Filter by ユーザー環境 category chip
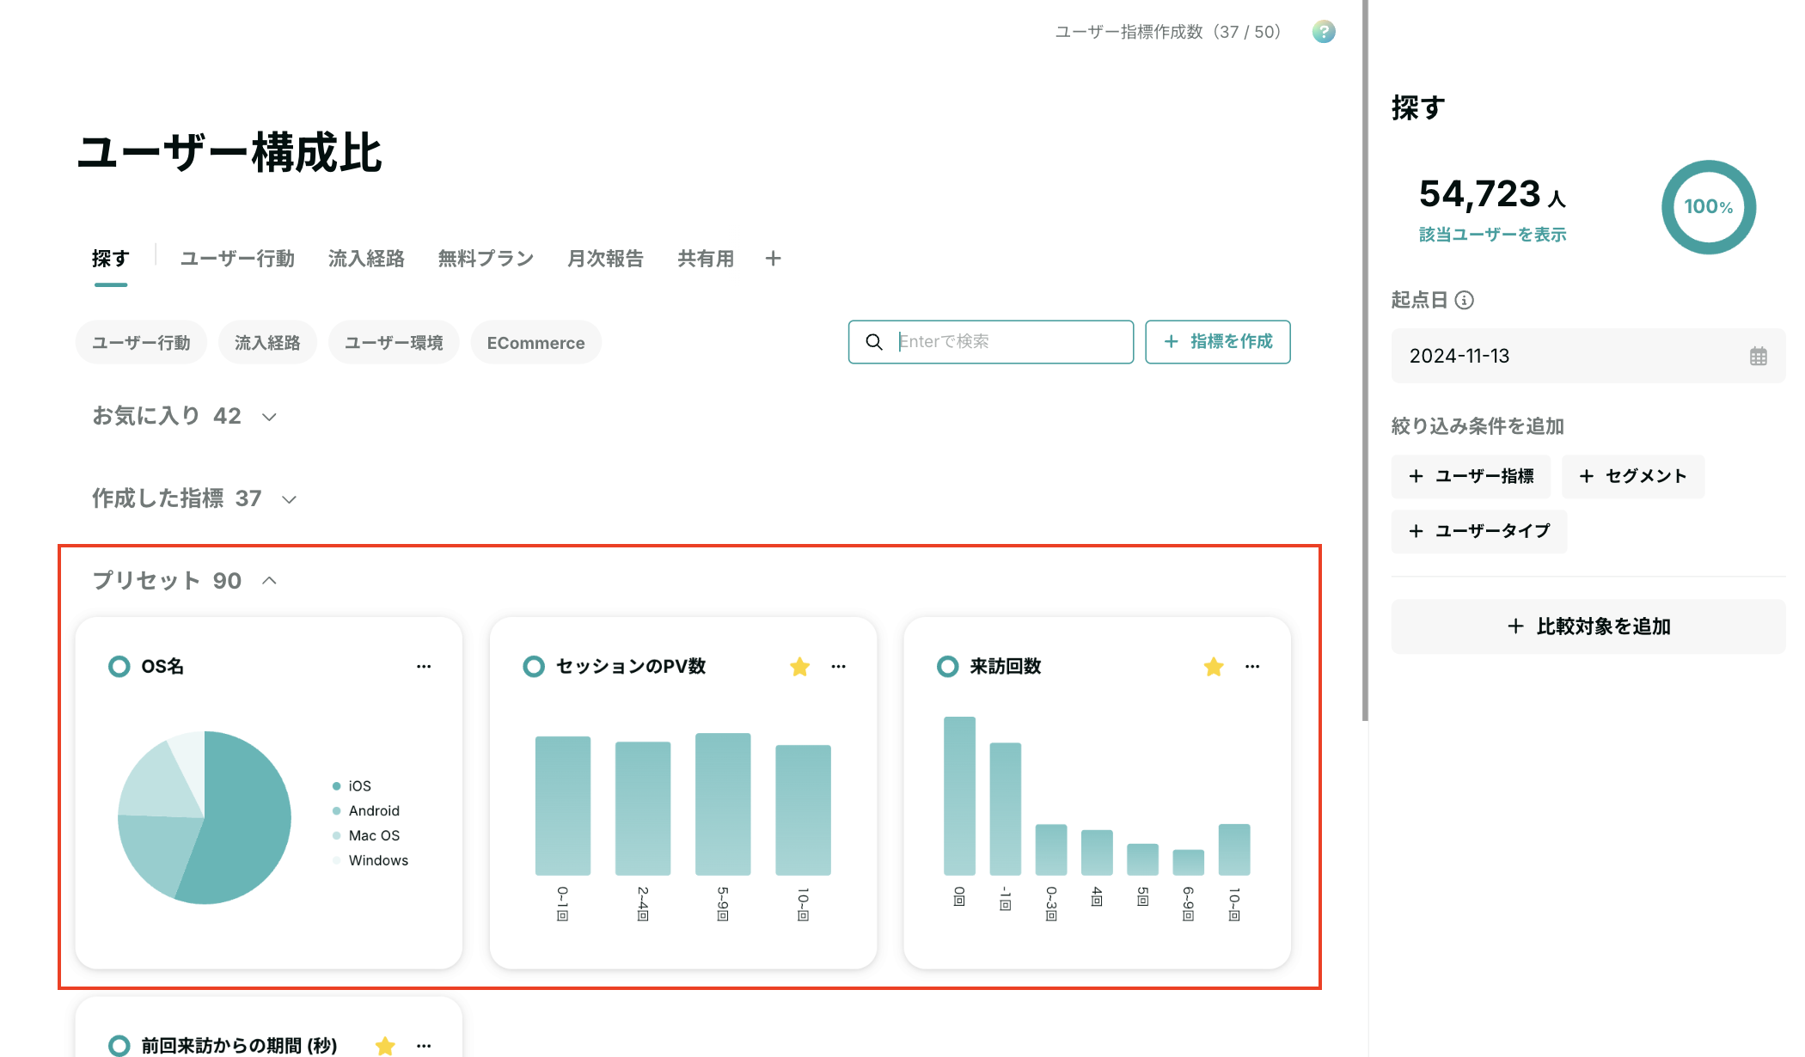 click(x=394, y=342)
